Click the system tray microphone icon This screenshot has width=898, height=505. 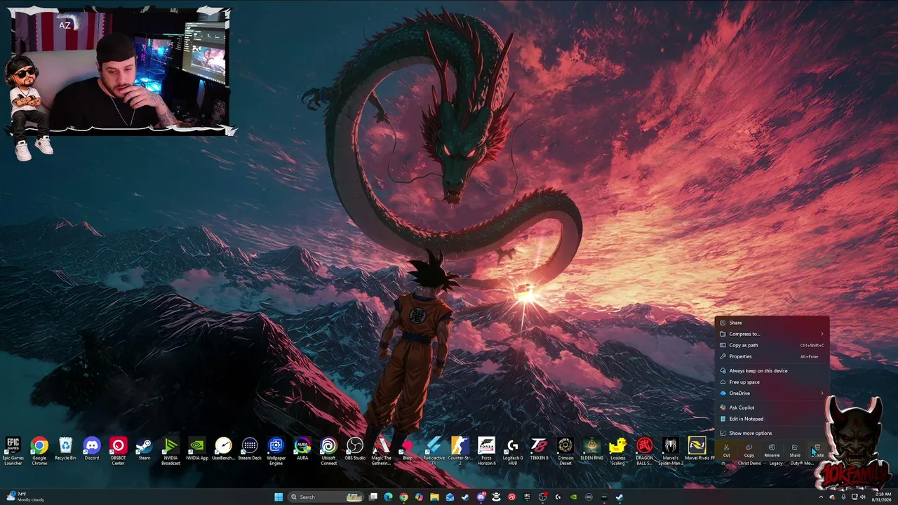click(843, 497)
